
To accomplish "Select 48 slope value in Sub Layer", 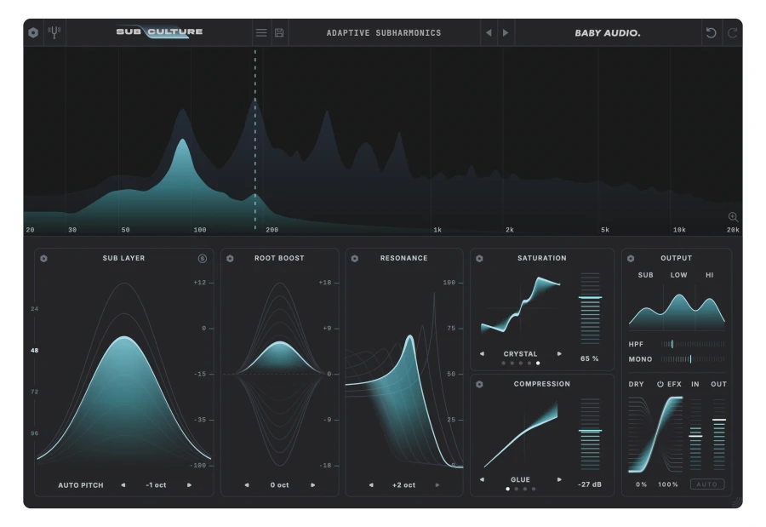I will pyautogui.click(x=34, y=350).
